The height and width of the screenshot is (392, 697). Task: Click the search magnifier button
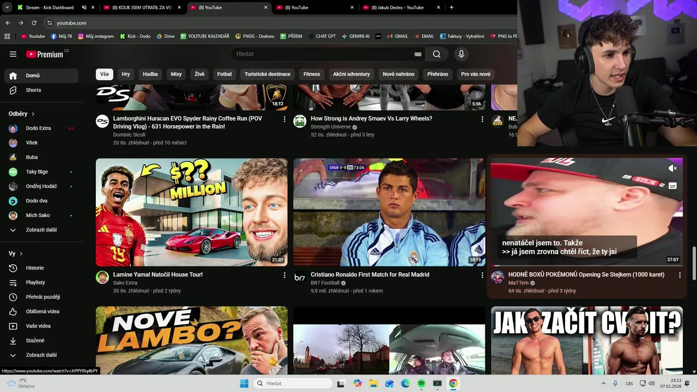point(437,54)
